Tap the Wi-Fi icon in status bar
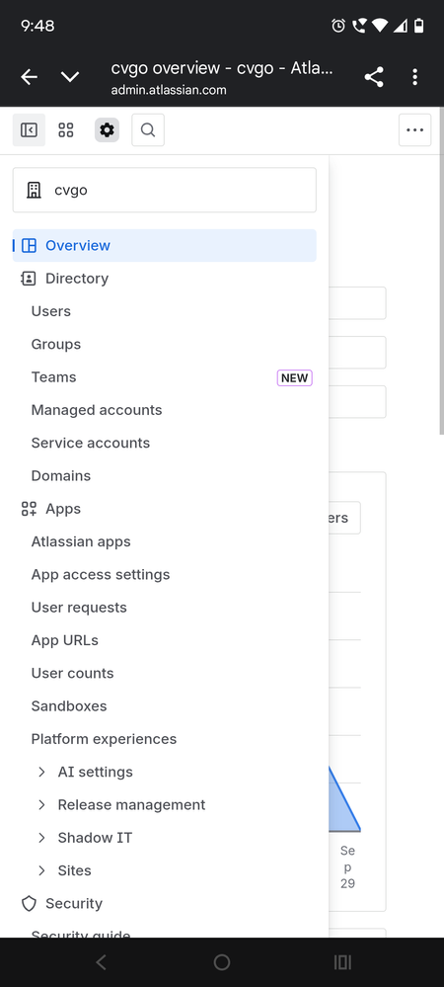 pos(379,25)
